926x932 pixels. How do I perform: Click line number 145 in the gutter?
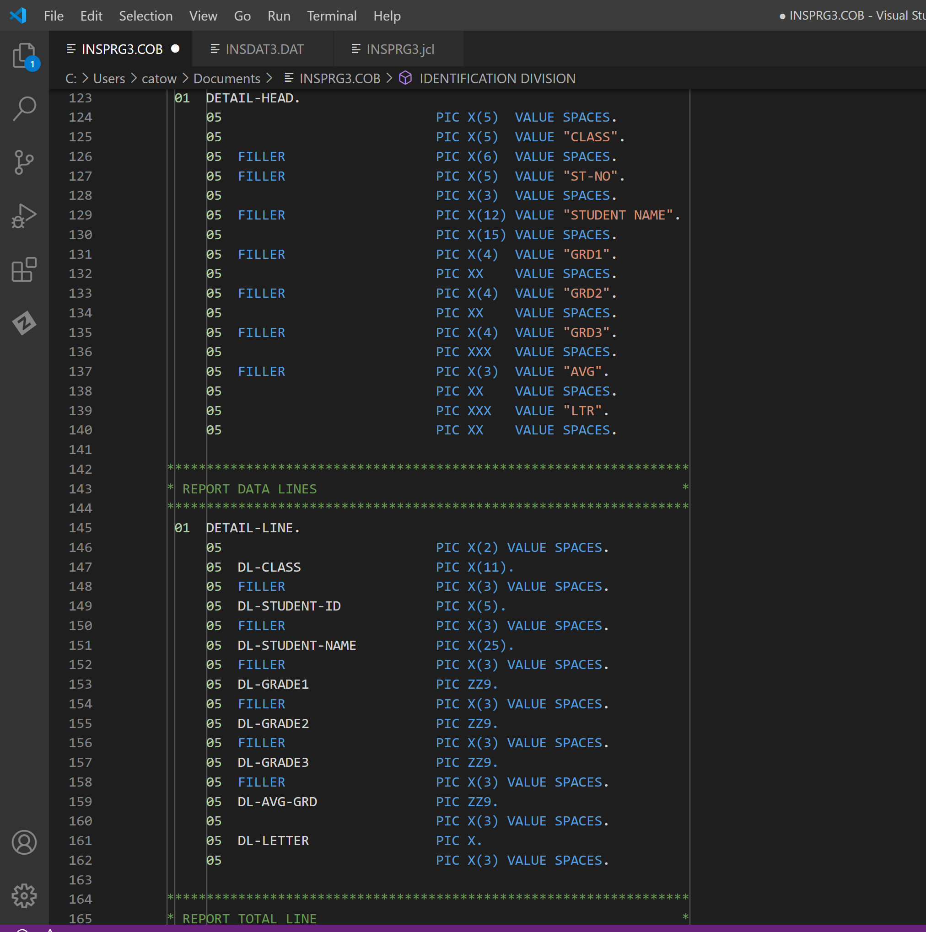point(80,528)
